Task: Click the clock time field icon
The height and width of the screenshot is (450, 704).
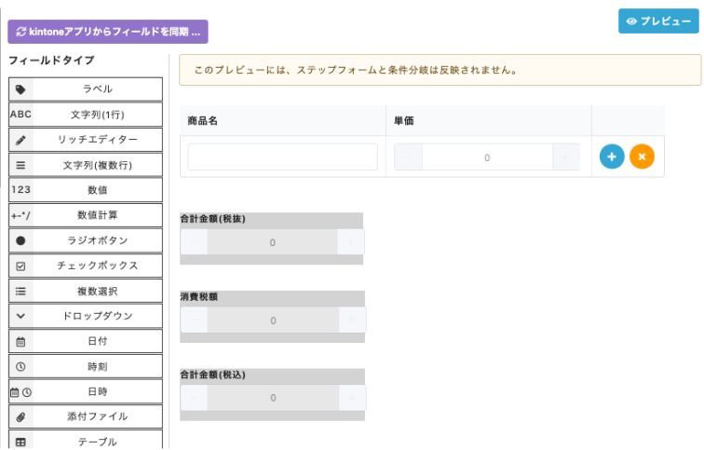Action: [x=20, y=366]
